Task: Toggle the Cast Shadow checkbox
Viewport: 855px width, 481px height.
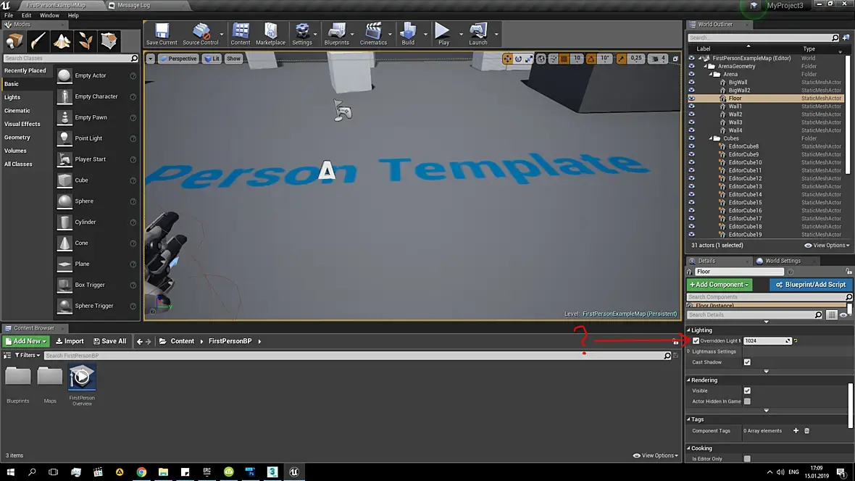Action: (747, 362)
